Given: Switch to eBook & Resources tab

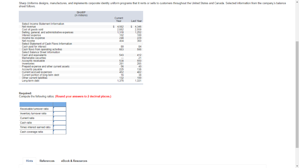Looking at the screenshot, I should coord(74,161).
